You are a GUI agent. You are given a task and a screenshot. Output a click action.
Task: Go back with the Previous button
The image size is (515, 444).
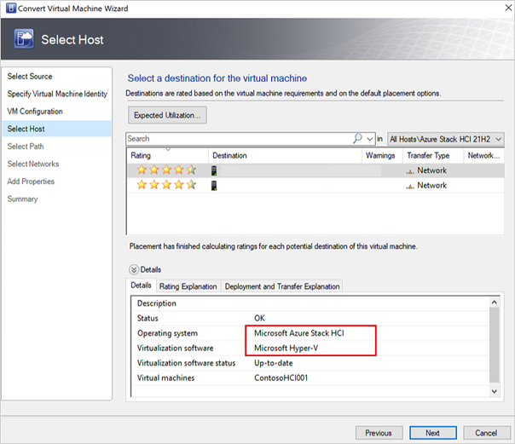pyautogui.click(x=379, y=433)
